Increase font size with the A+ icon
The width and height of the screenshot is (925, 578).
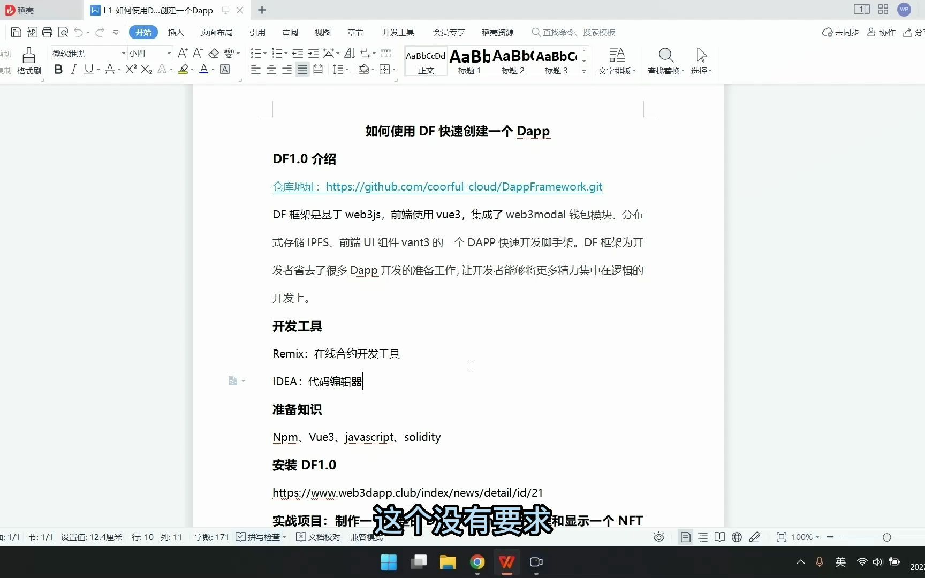[x=183, y=53]
